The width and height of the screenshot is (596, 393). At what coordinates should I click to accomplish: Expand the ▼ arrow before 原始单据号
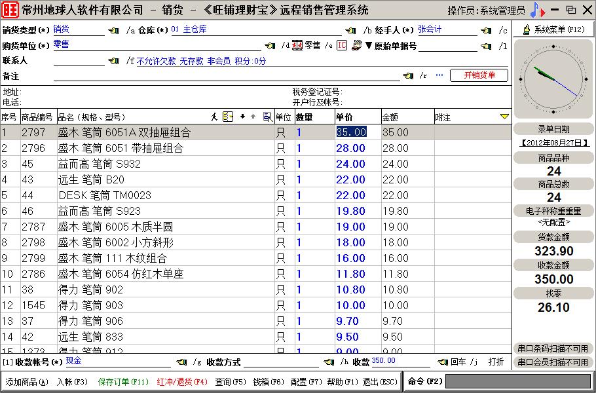[x=369, y=46]
